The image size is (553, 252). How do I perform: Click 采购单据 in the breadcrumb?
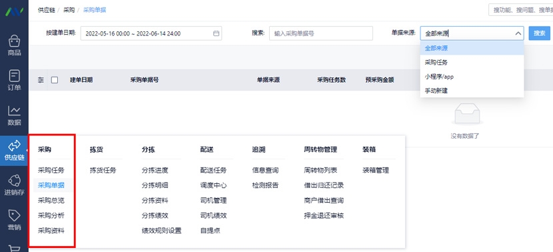click(95, 10)
